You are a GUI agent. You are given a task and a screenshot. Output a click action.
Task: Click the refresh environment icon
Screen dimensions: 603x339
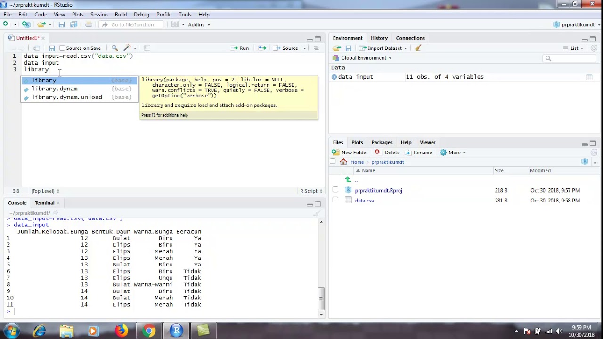(594, 48)
